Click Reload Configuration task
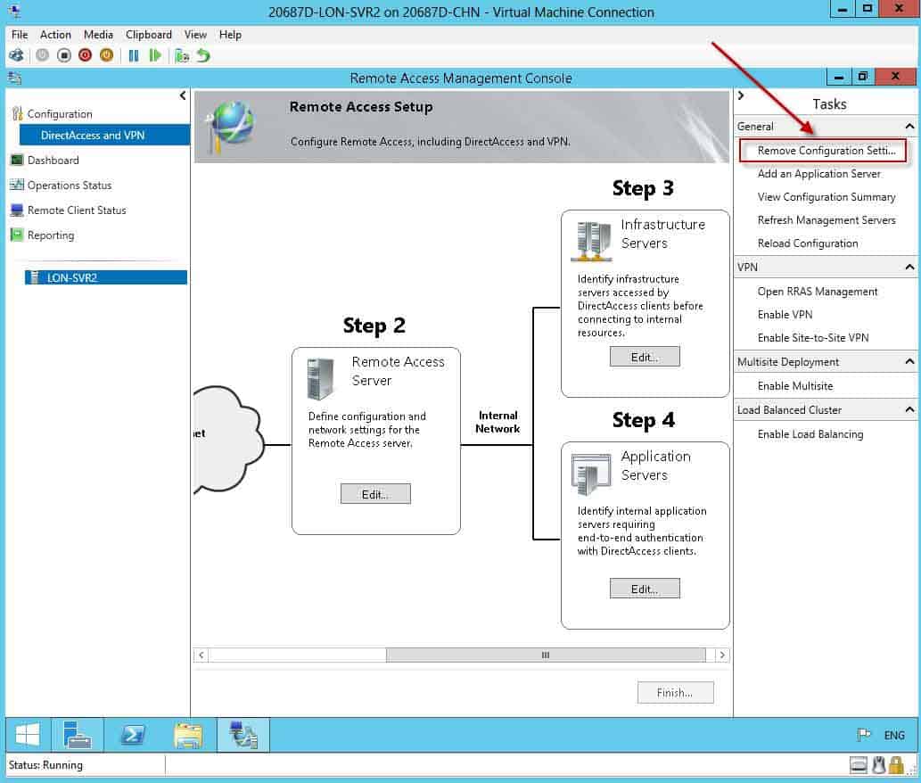This screenshot has height=783, width=921. tap(808, 243)
